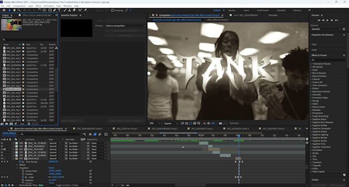Select the Selection arrow tool
Screen dimensions: 349x187
10,10
